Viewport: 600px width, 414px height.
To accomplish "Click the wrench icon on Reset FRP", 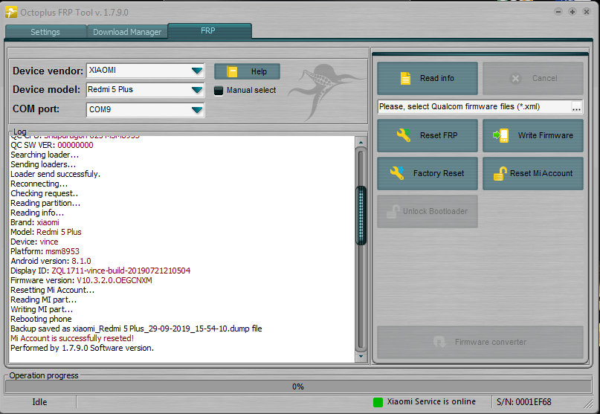I will [x=403, y=135].
